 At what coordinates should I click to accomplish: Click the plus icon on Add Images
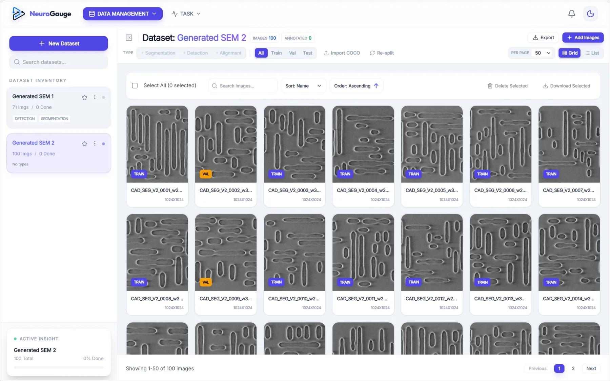(569, 38)
